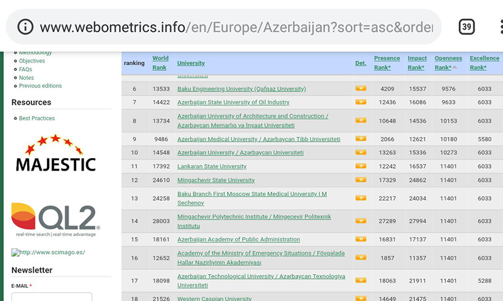
Task: Open details icon for Azerbaijan State University of Oil Industry
Action: pyautogui.click(x=361, y=102)
